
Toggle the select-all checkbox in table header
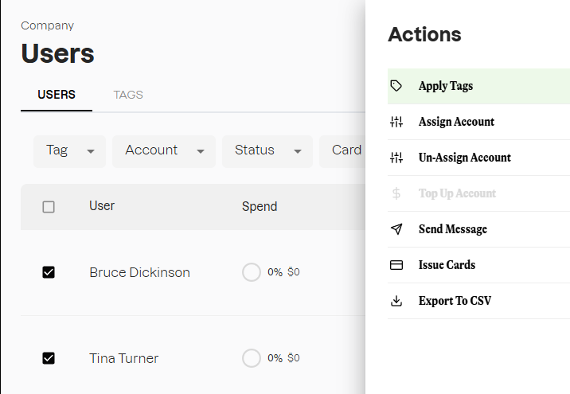pos(49,207)
